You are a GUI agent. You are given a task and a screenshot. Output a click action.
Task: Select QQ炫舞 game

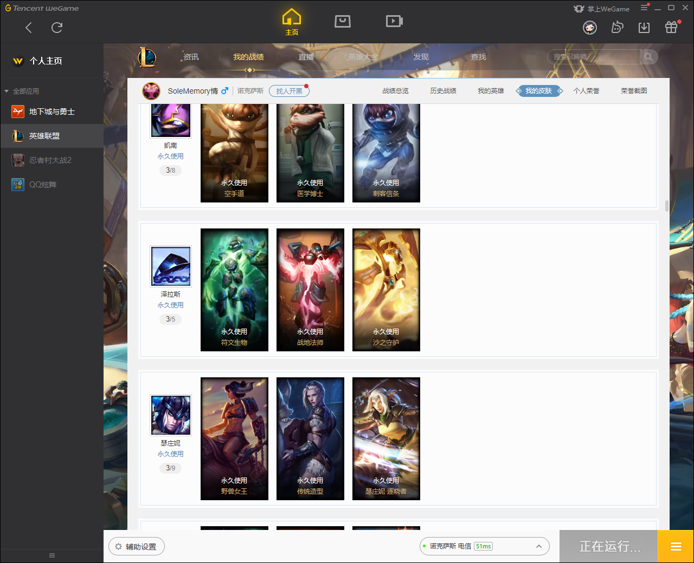click(52, 185)
